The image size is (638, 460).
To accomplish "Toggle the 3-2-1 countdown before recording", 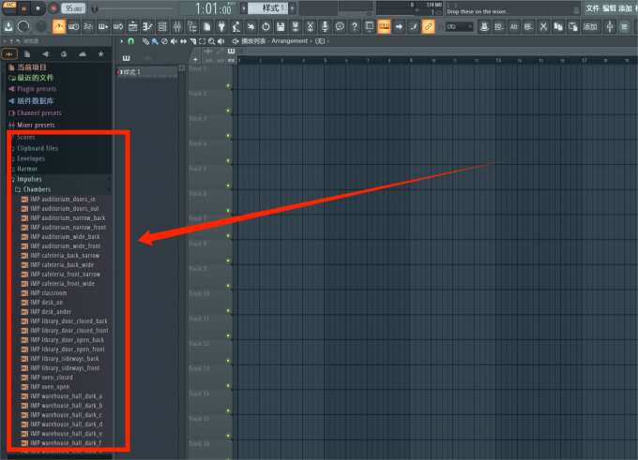I will (x=88, y=27).
